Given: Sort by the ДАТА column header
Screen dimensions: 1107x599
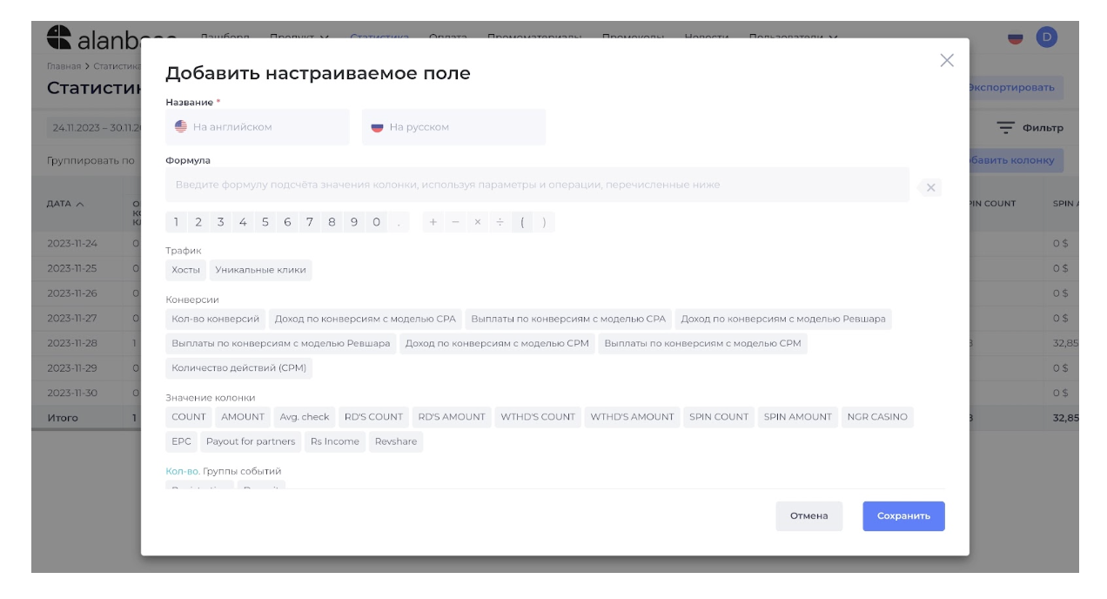Looking at the screenshot, I should pyautogui.click(x=65, y=204).
